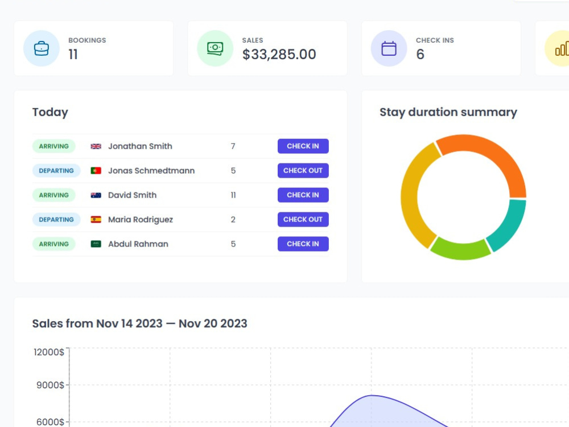Click the banknote icon in Sales card
Viewport: 569px width, 427px height.
point(215,48)
